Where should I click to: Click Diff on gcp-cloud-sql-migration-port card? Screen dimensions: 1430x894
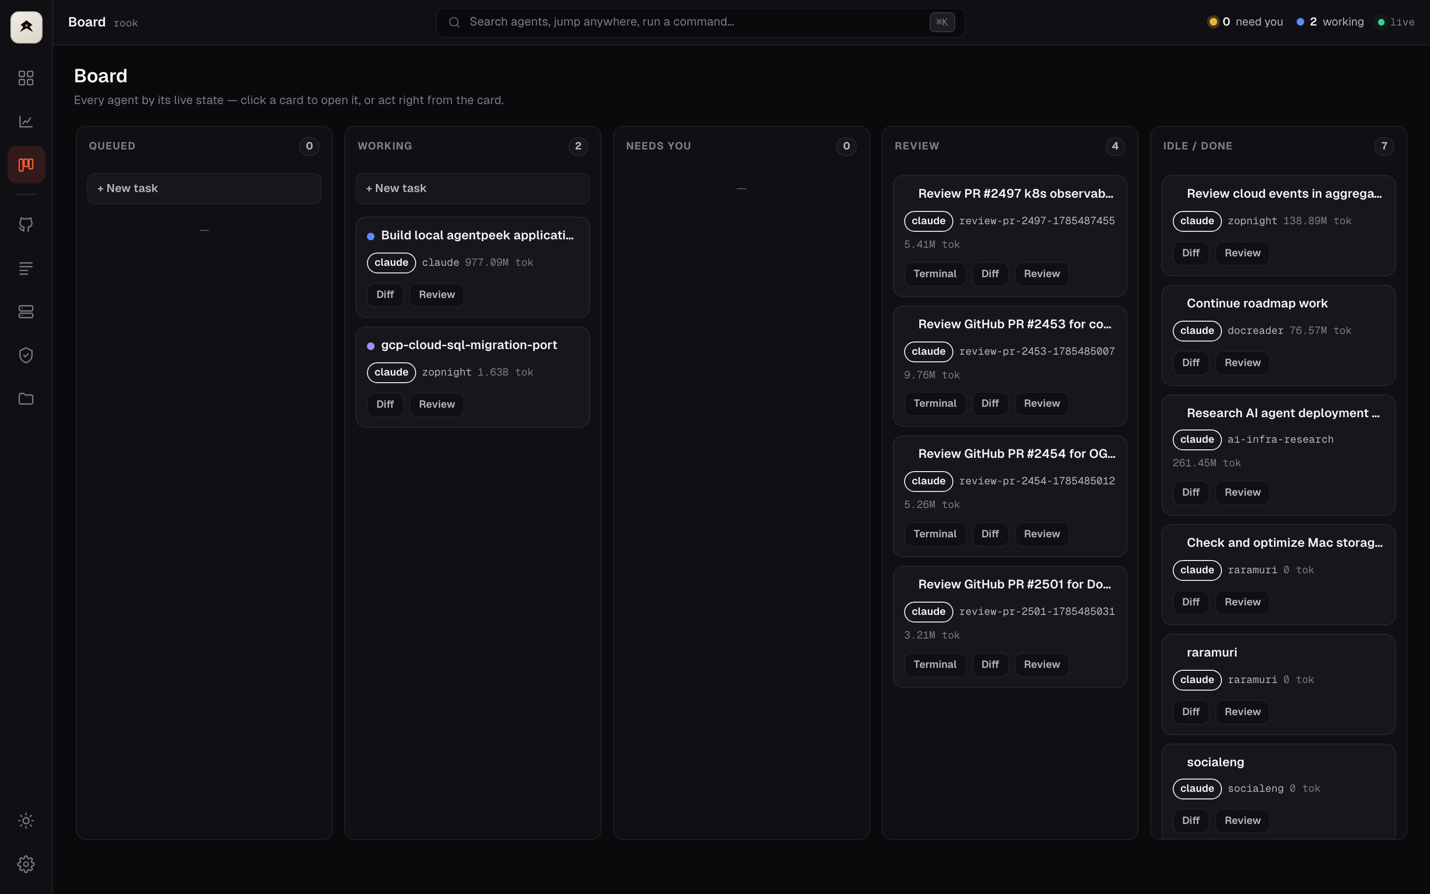coord(384,404)
